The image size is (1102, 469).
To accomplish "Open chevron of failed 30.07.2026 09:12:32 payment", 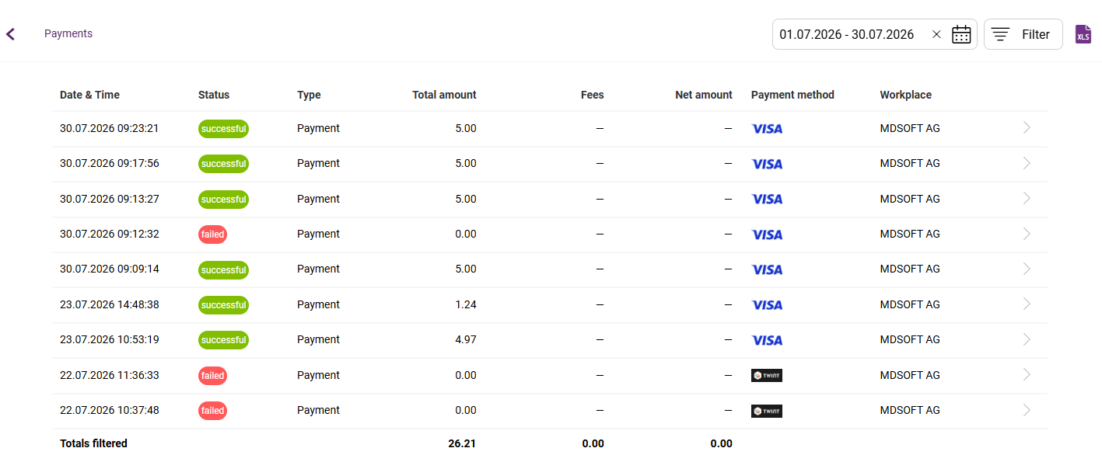I will (x=1027, y=233).
